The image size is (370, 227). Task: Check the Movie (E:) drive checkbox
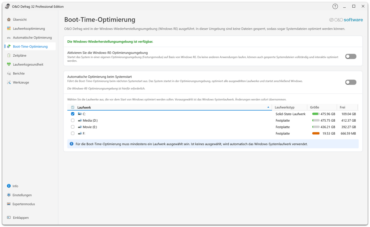click(x=73, y=127)
